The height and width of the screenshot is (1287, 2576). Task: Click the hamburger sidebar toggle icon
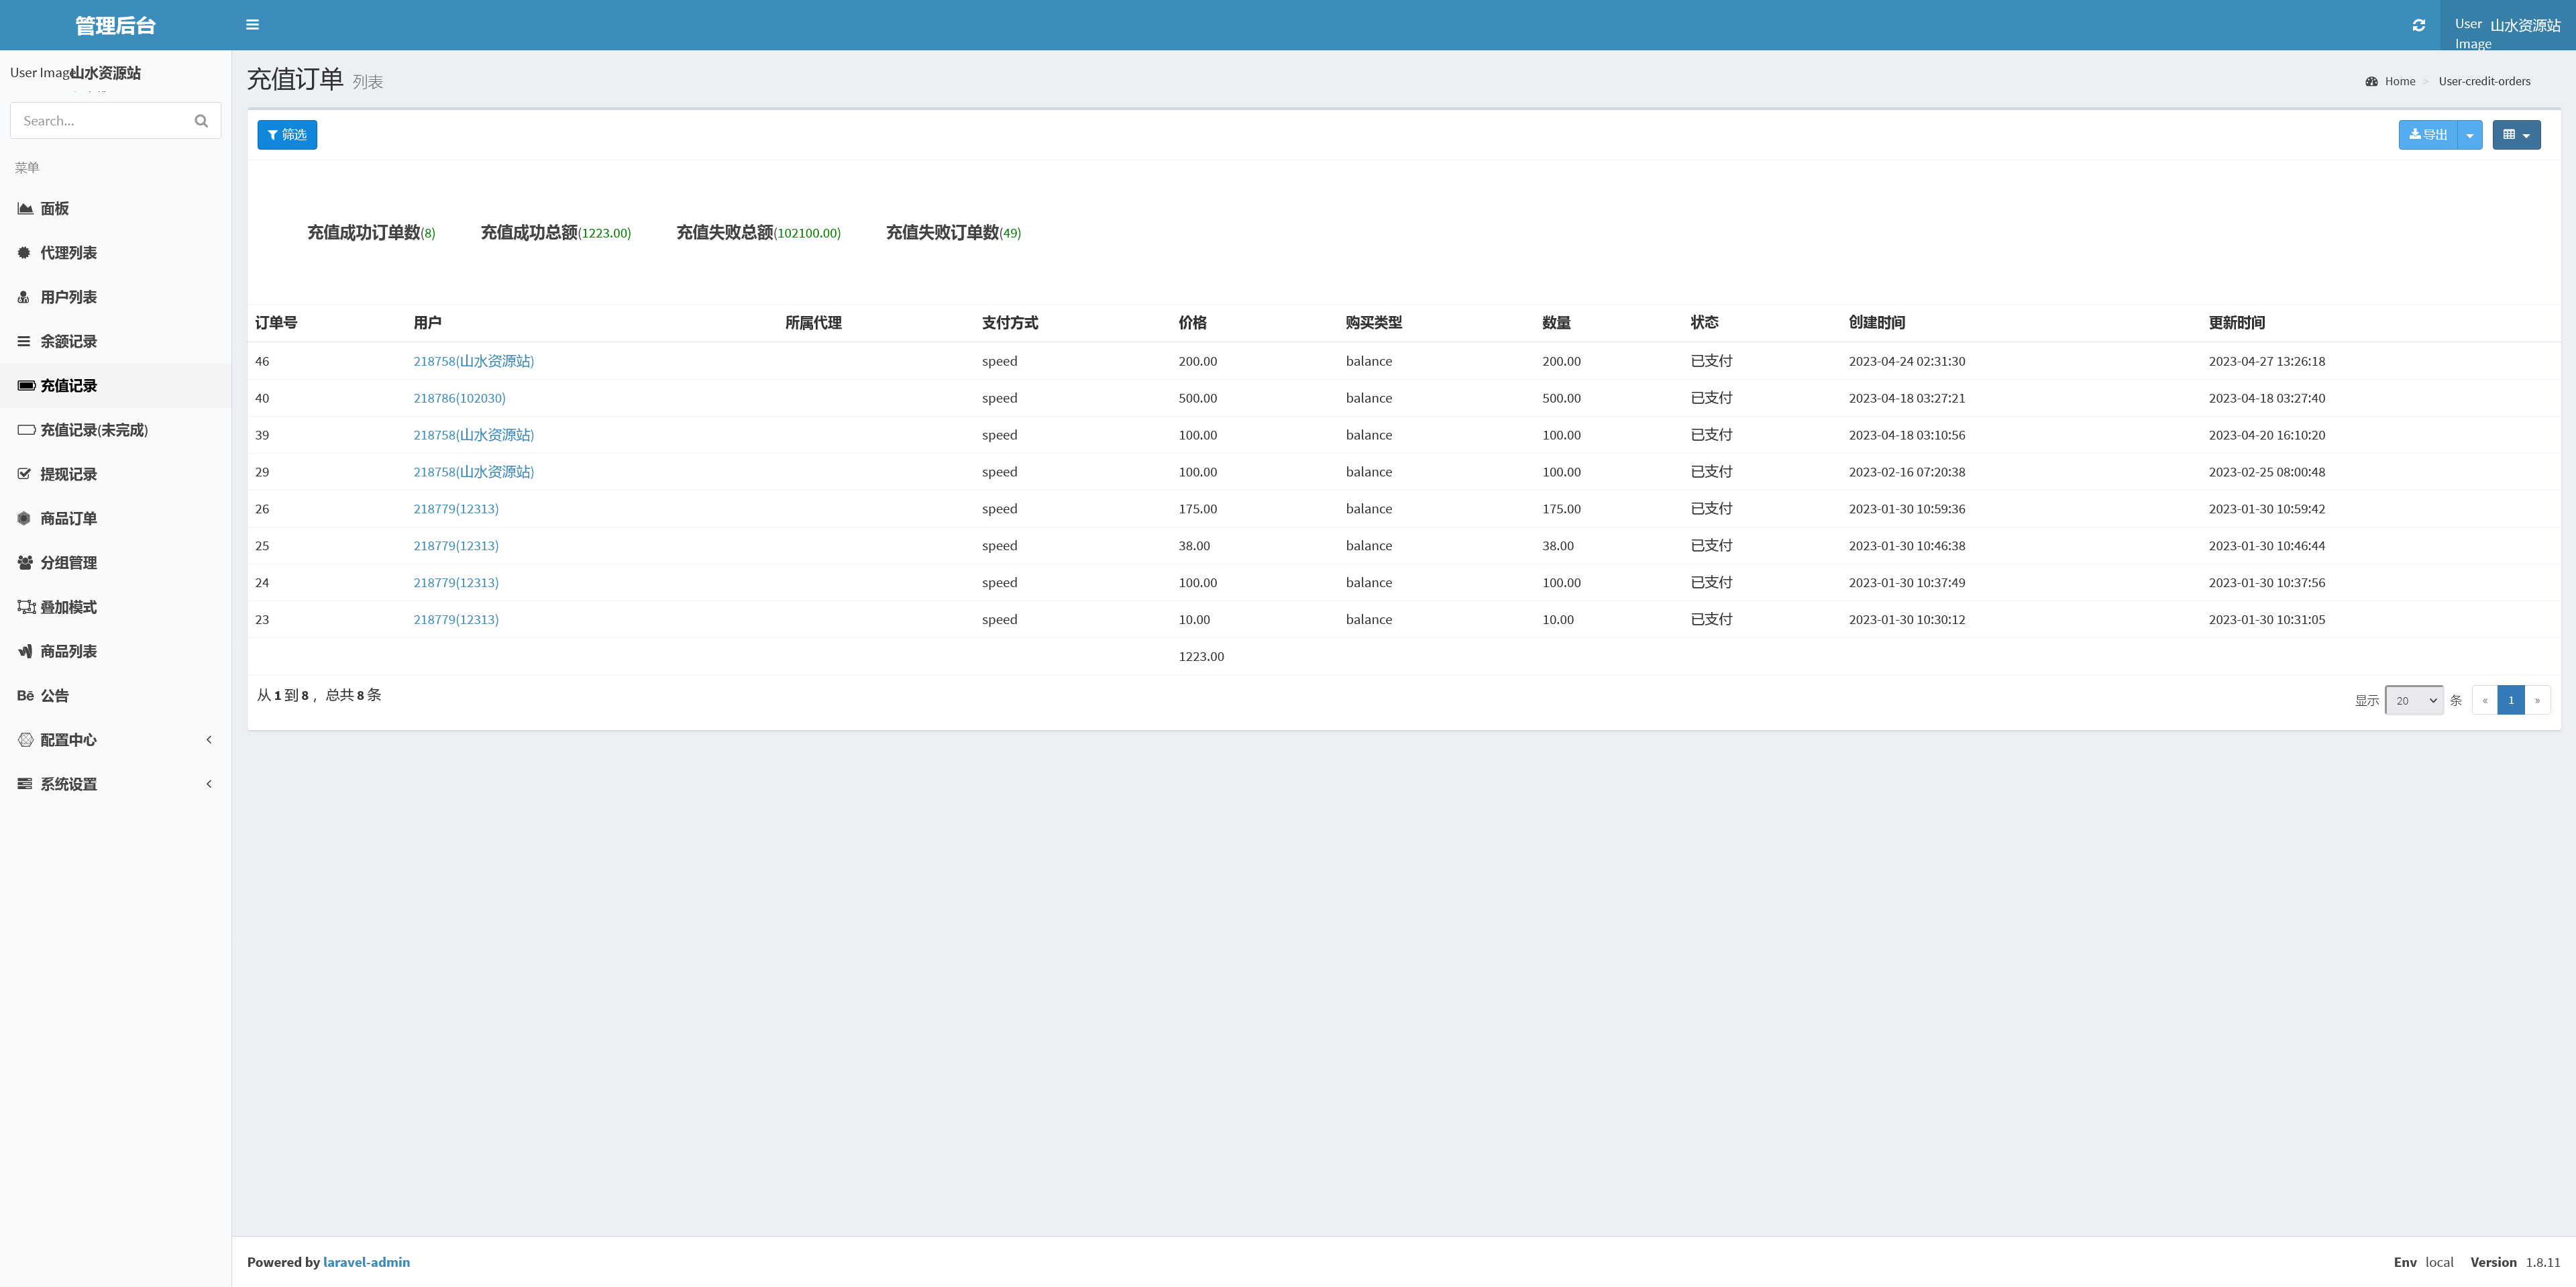pyautogui.click(x=252, y=25)
